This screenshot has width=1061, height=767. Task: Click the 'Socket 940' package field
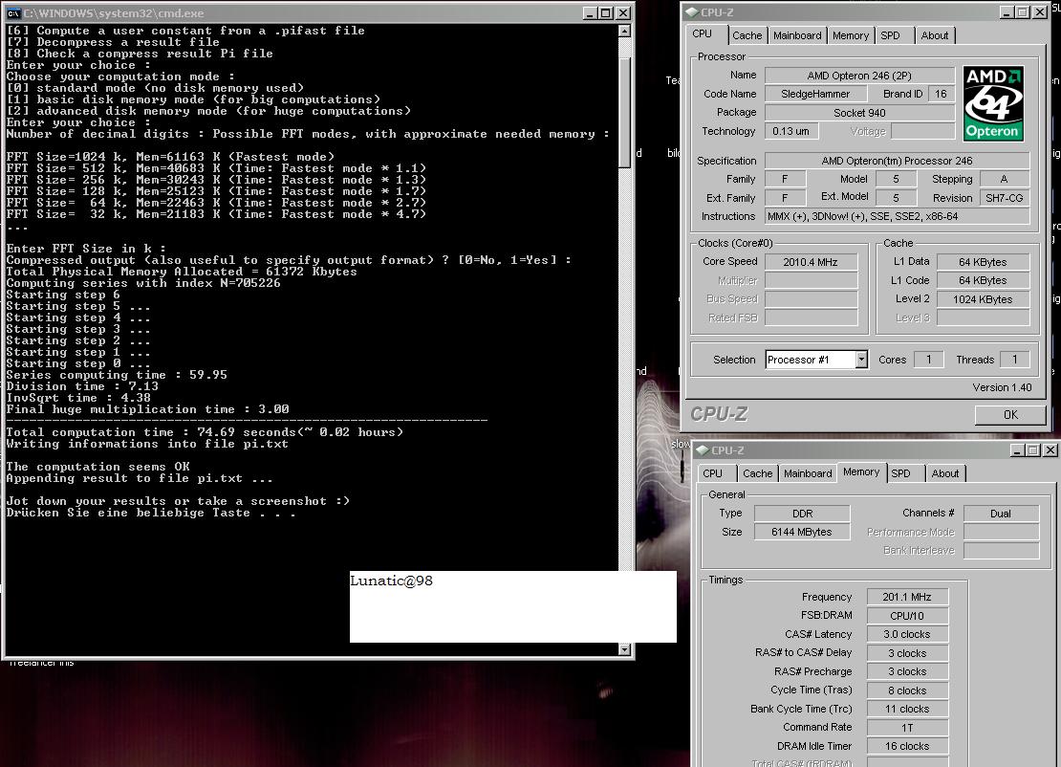(x=858, y=113)
